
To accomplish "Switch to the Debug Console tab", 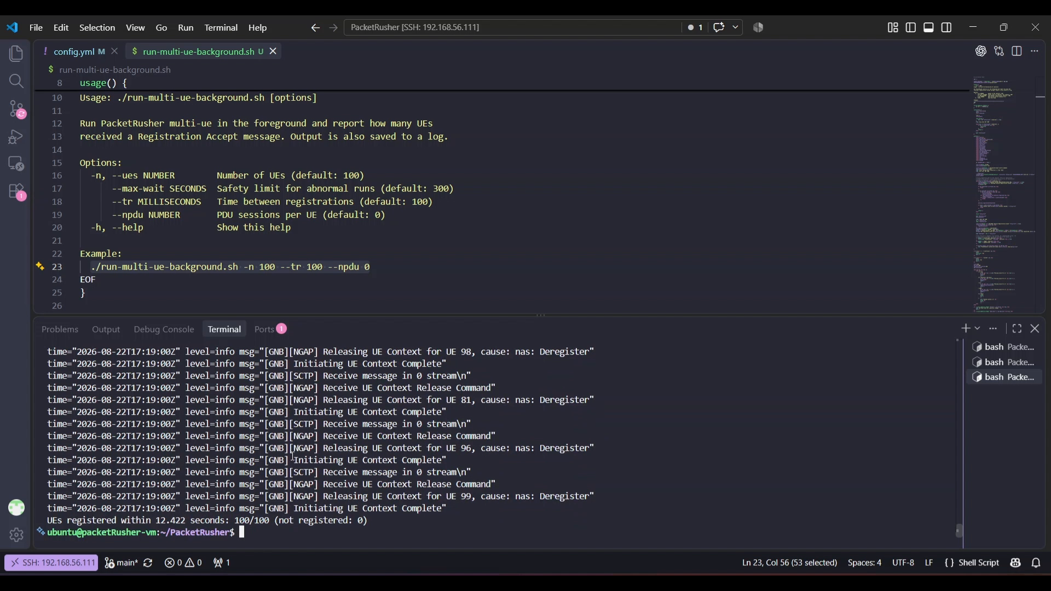I will point(164,329).
